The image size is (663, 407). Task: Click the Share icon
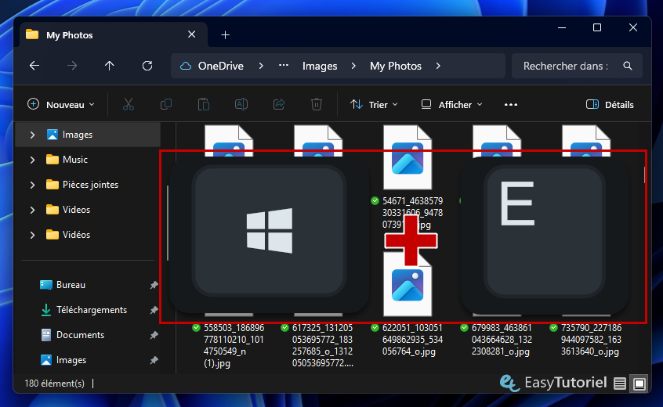point(279,104)
